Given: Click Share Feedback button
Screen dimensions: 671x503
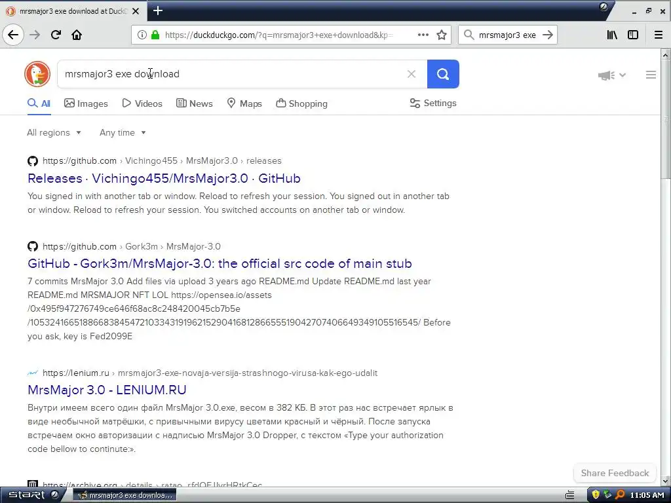Looking at the screenshot, I should pos(615,473).
